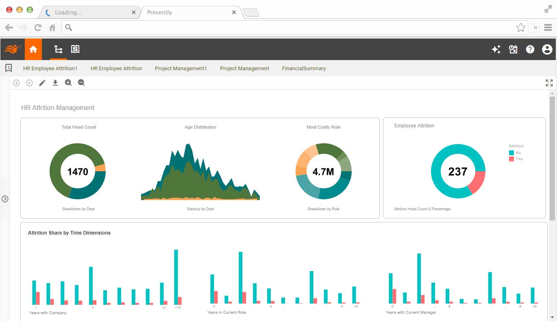Click 'Years with Current Manager' label
The width and height of the screenshot is (557, 321).
click(411, 312)
